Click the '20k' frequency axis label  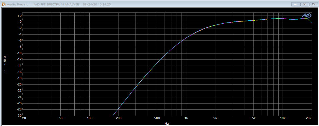309,119
